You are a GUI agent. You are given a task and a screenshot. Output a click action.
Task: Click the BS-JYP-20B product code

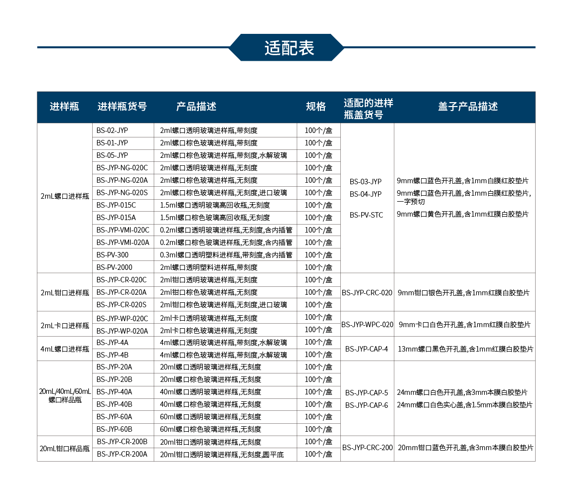click(115, 379)
